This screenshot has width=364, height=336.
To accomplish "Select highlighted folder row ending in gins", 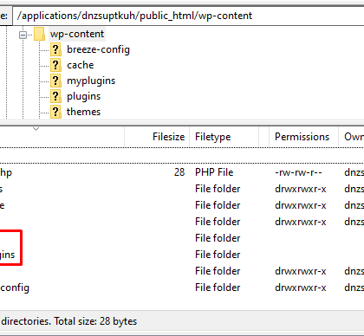I will pyautogui.click(x=182, y=255).
